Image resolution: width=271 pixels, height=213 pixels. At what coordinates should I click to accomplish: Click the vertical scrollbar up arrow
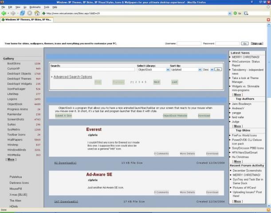269,24
